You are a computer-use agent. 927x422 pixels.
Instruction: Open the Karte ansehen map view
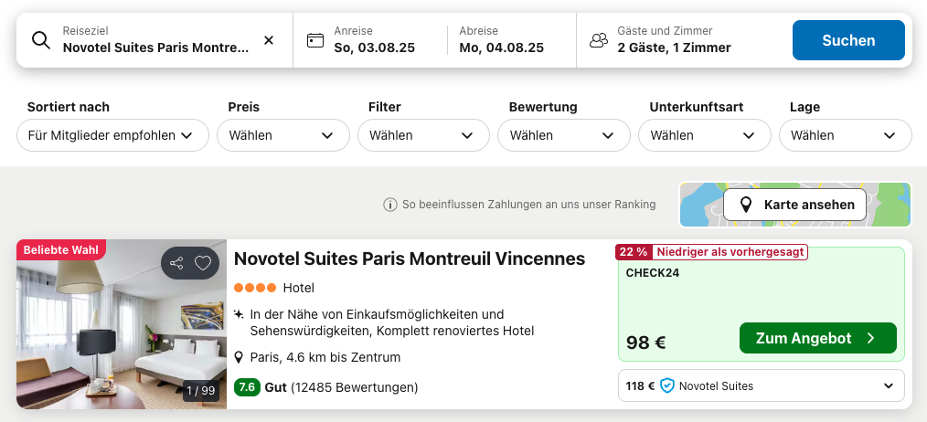coord(794,206)
